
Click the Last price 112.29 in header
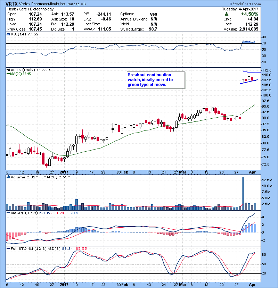(x=252, y=24)
